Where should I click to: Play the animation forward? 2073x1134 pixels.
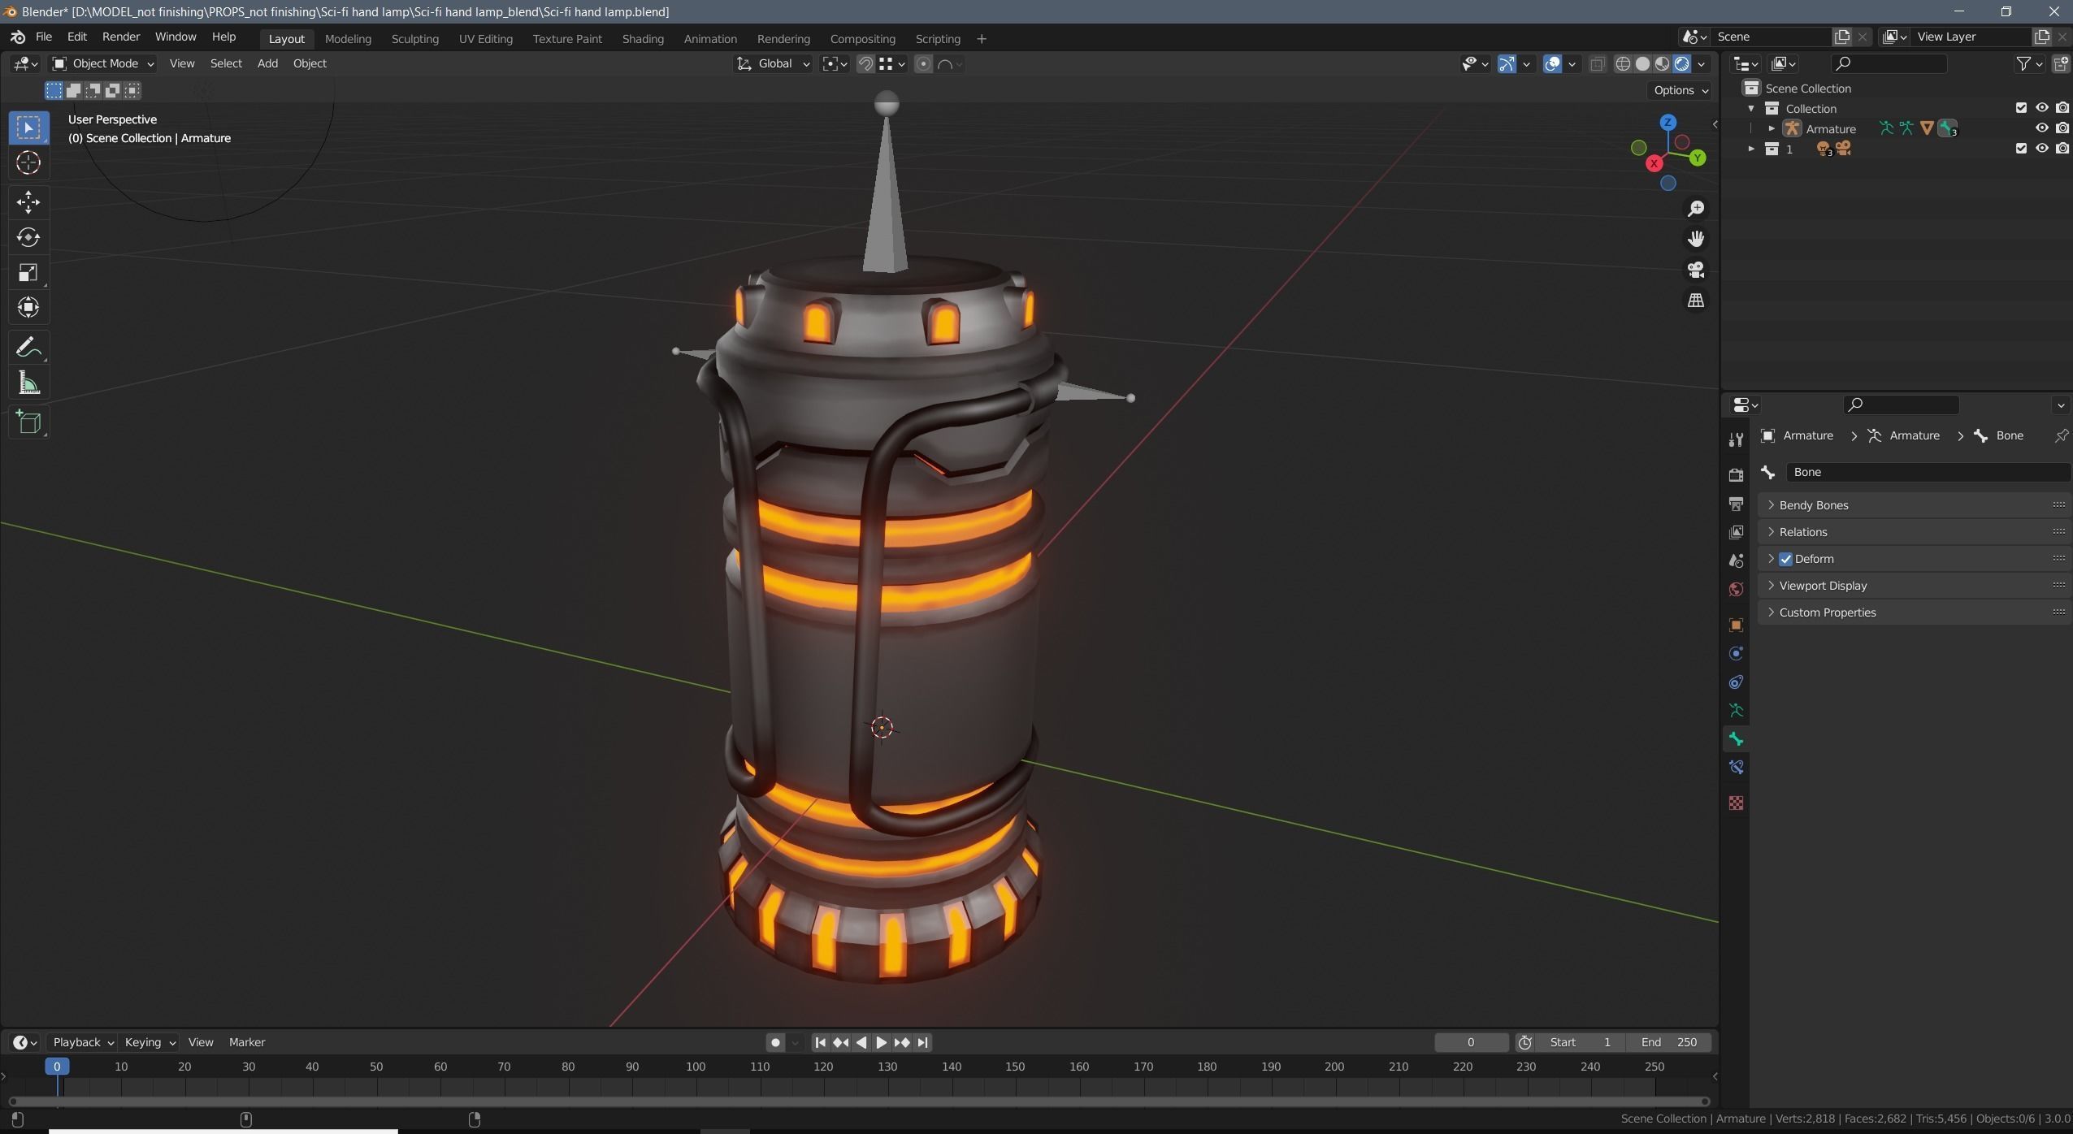point(882,1042)
